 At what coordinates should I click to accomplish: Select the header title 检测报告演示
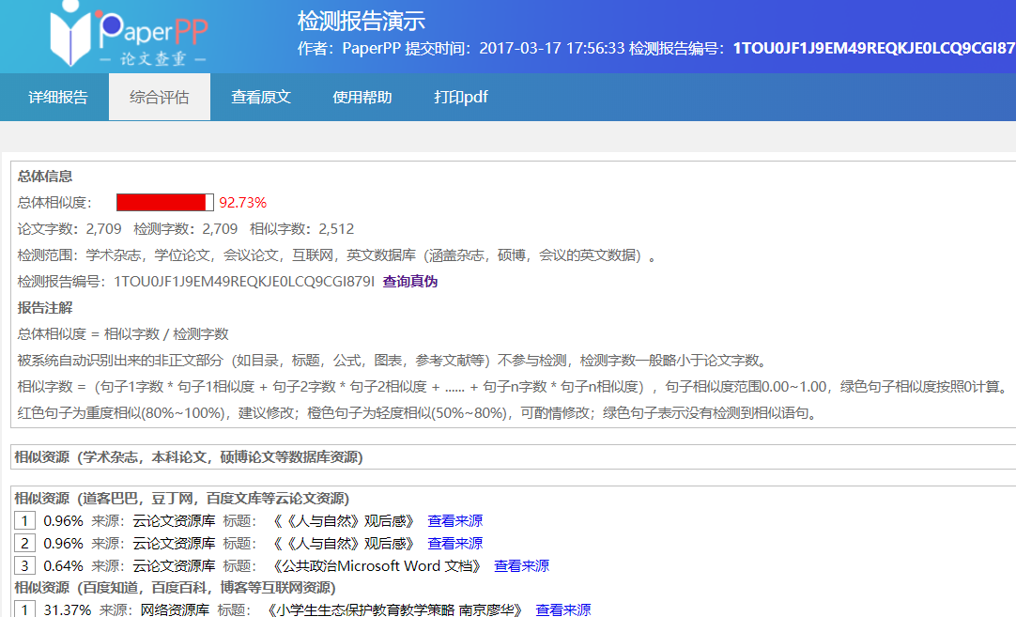[361, 21]
